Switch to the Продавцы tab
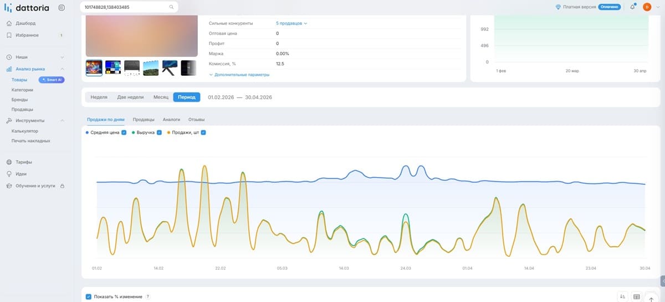 [x=144, y=119]
